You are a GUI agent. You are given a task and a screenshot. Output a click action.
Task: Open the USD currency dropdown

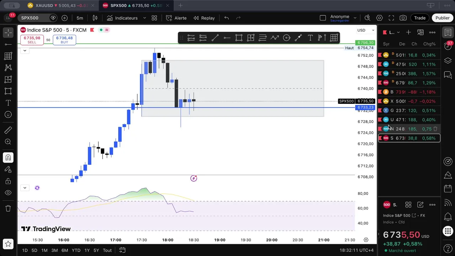tap(366, 30)
